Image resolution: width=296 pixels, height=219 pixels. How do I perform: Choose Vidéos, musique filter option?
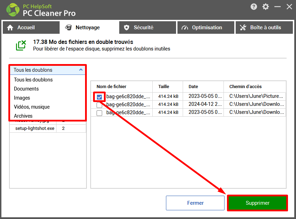[47, 107]
